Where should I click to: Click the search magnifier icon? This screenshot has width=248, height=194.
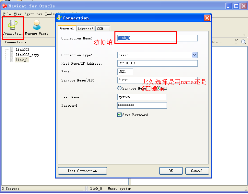coord(243,42)
